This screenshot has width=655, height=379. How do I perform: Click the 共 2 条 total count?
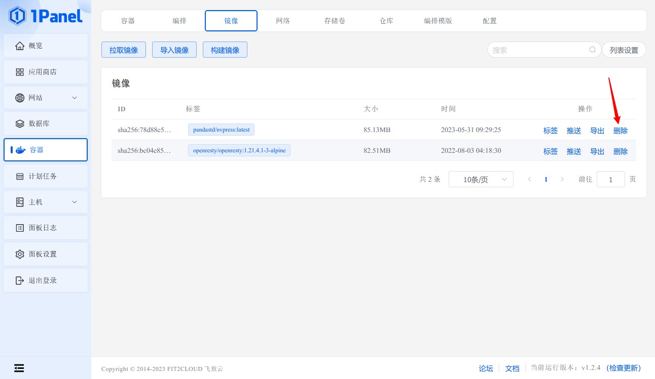430,179
